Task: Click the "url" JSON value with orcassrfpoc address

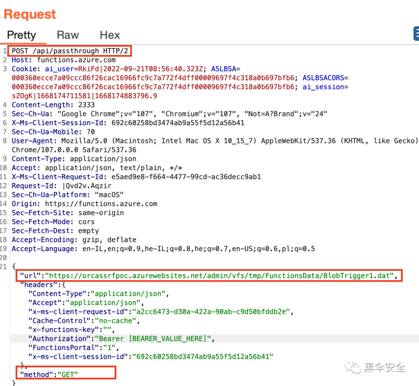Action: (219, 276)
